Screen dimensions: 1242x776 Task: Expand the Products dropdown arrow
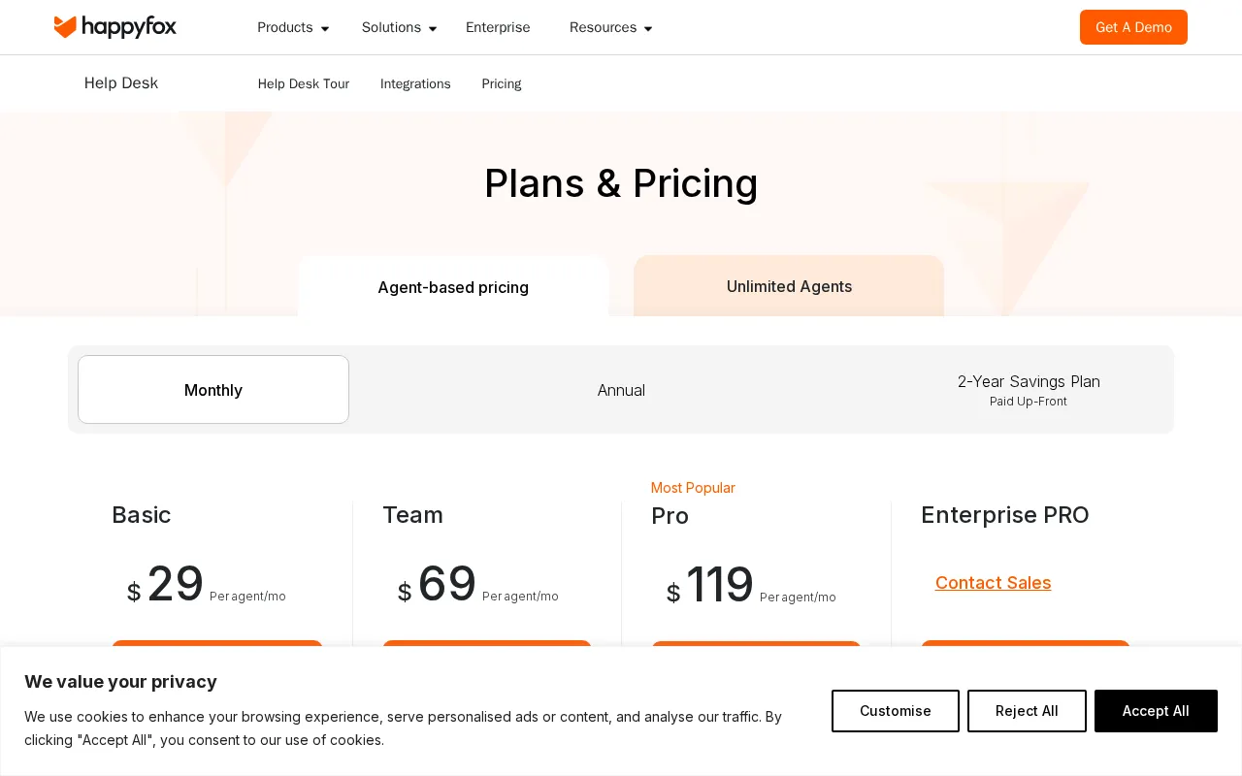(325, 29)
